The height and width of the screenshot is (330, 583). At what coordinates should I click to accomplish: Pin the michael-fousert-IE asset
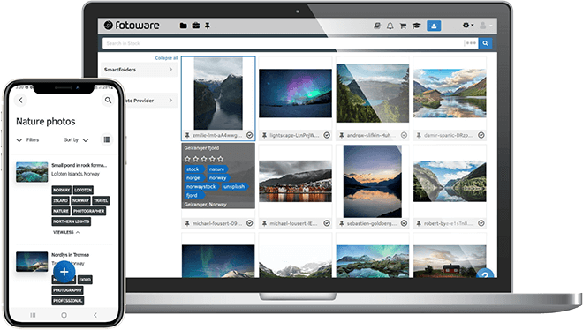(264, 223)
